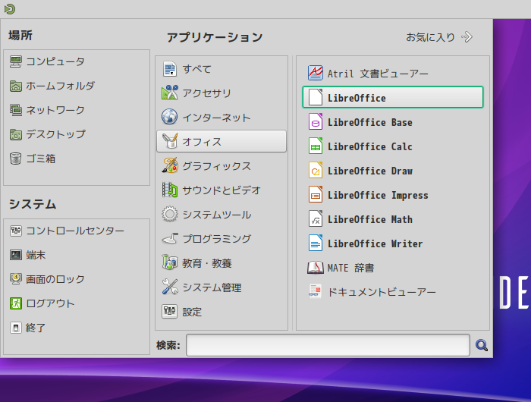Open the LibreOffice Impress icon
Screen dimensions: 531x402
316,195
